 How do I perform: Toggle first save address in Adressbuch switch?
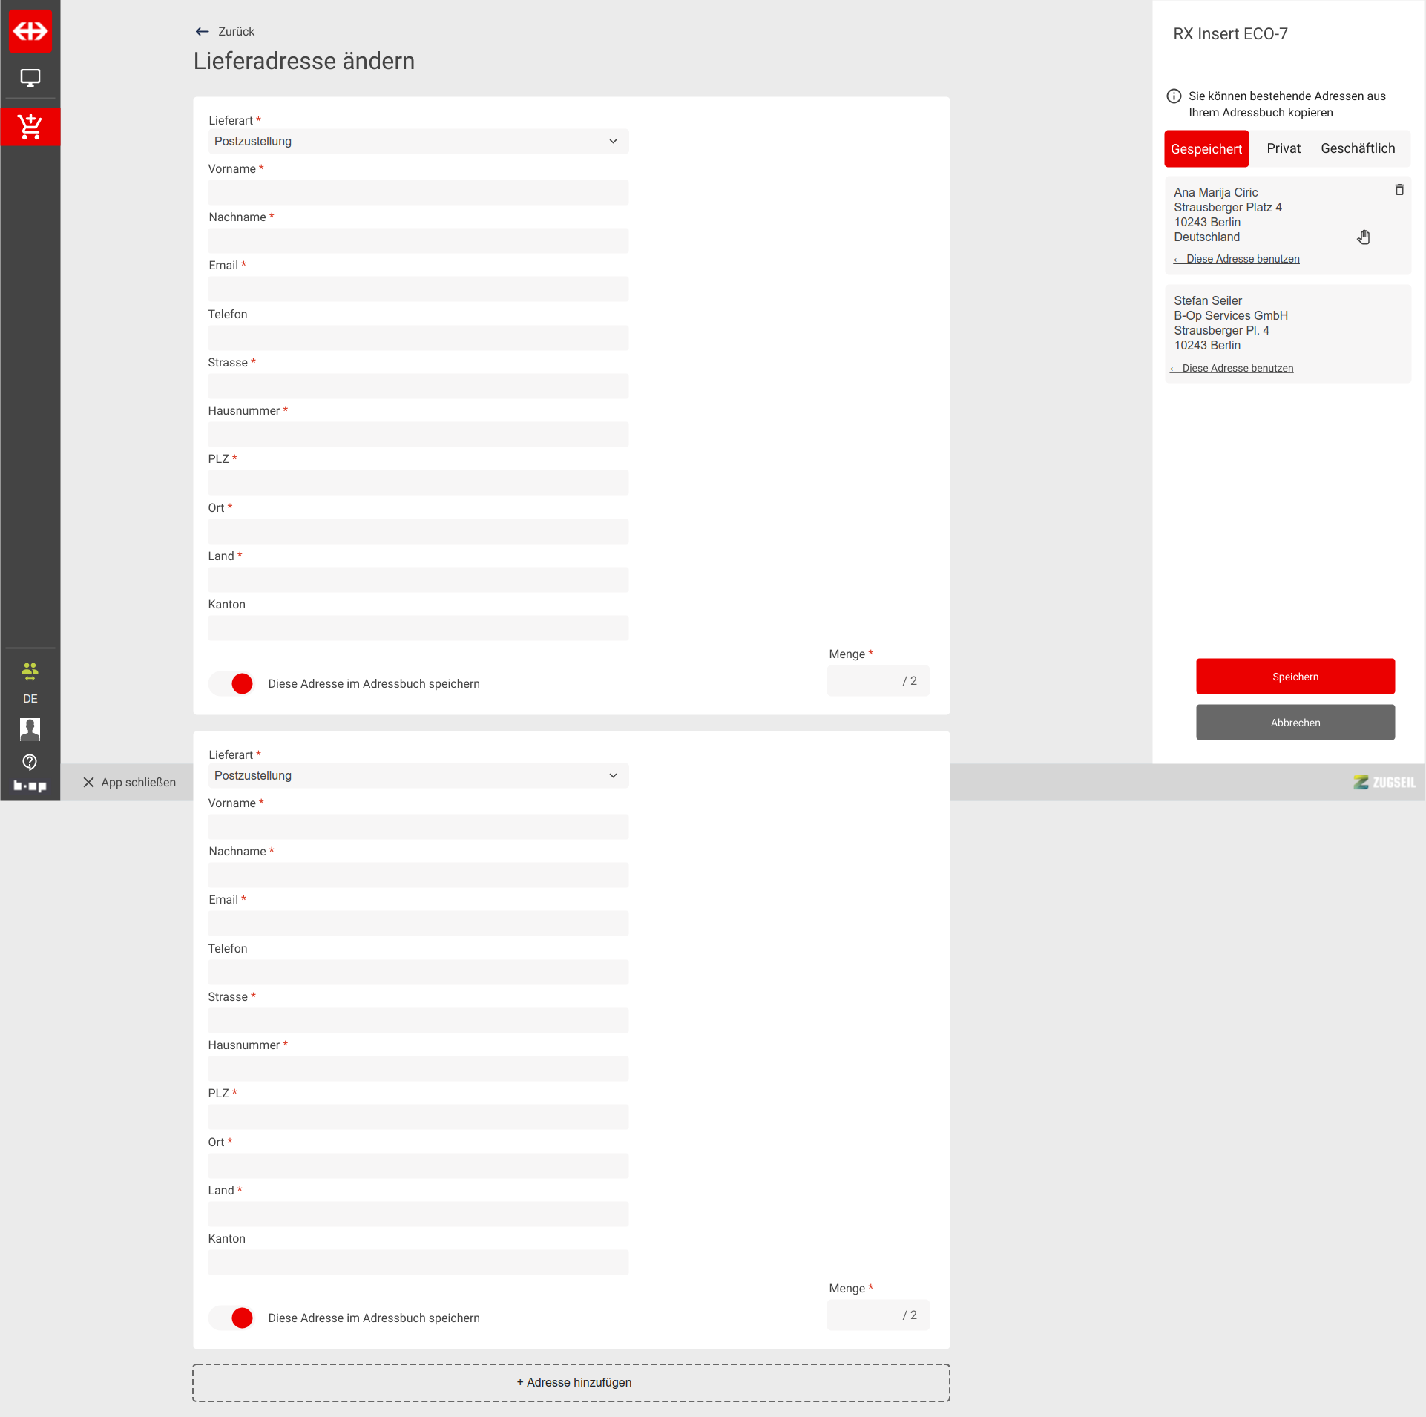(x=231, y=683)
